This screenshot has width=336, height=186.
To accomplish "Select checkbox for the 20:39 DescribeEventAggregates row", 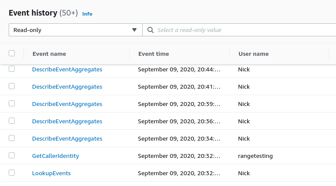I will point(12,103).
